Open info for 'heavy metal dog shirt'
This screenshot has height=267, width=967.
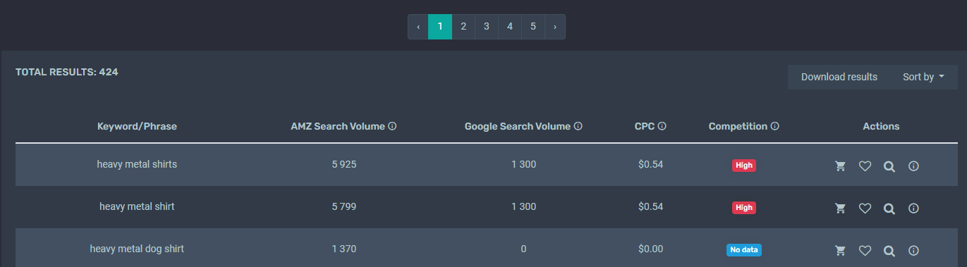pos(913,250)
